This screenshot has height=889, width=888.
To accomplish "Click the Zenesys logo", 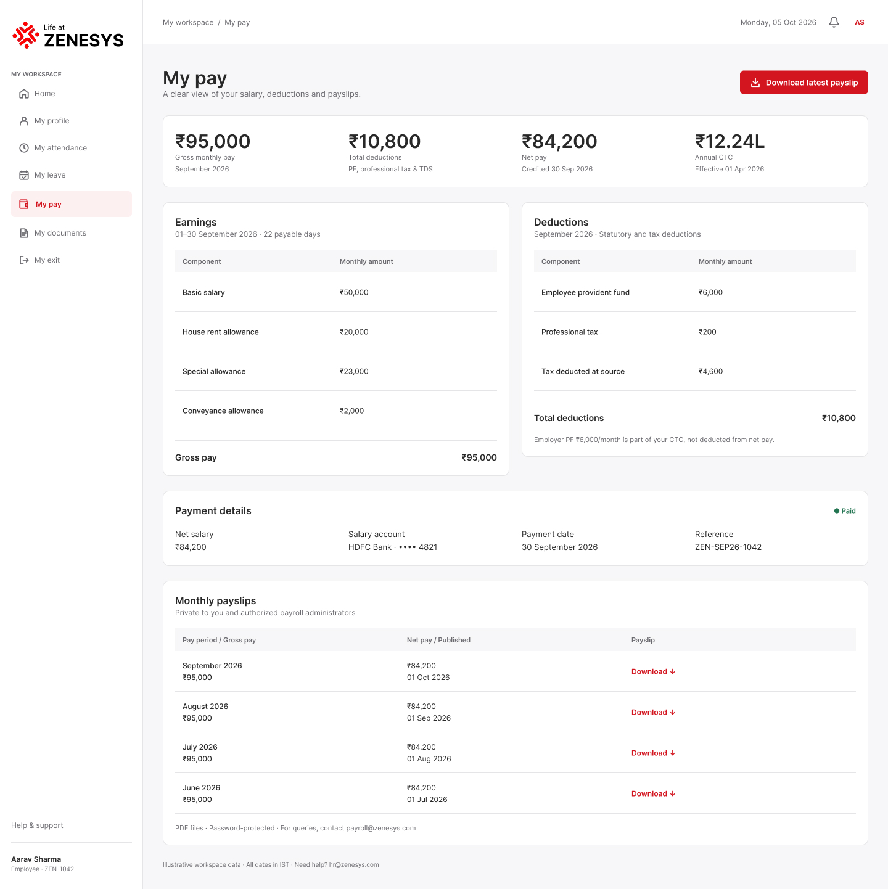I will [68, 35].
